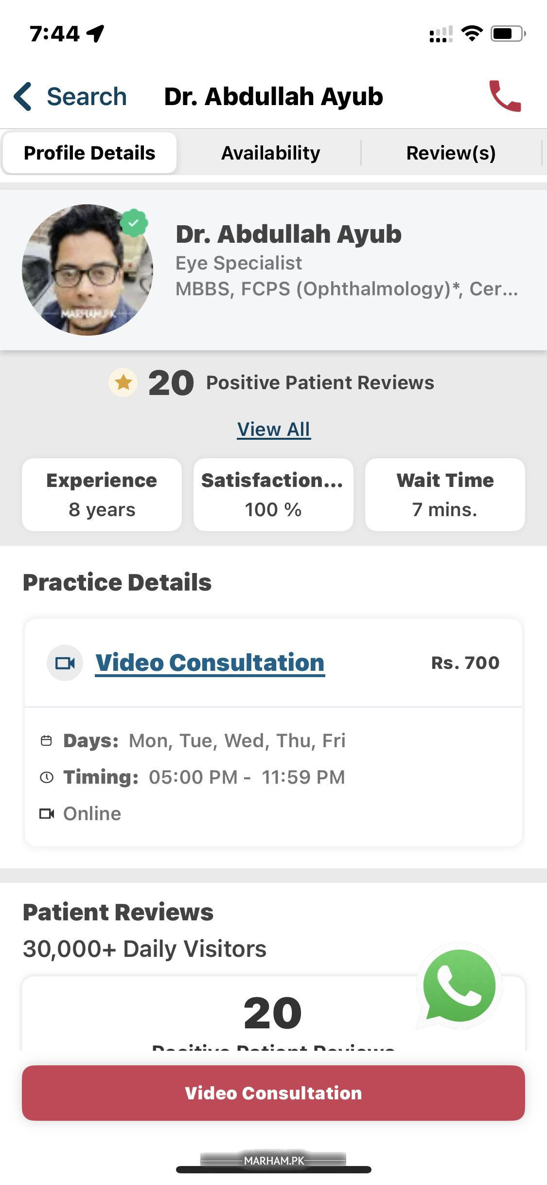Tap Dr. Abdullah Ayub's profile photo
Viewport: 547px width, 1185px height.
pos(88,270)
